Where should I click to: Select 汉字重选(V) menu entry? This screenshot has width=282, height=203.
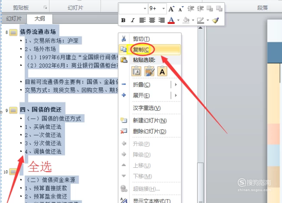click(150, 108)
